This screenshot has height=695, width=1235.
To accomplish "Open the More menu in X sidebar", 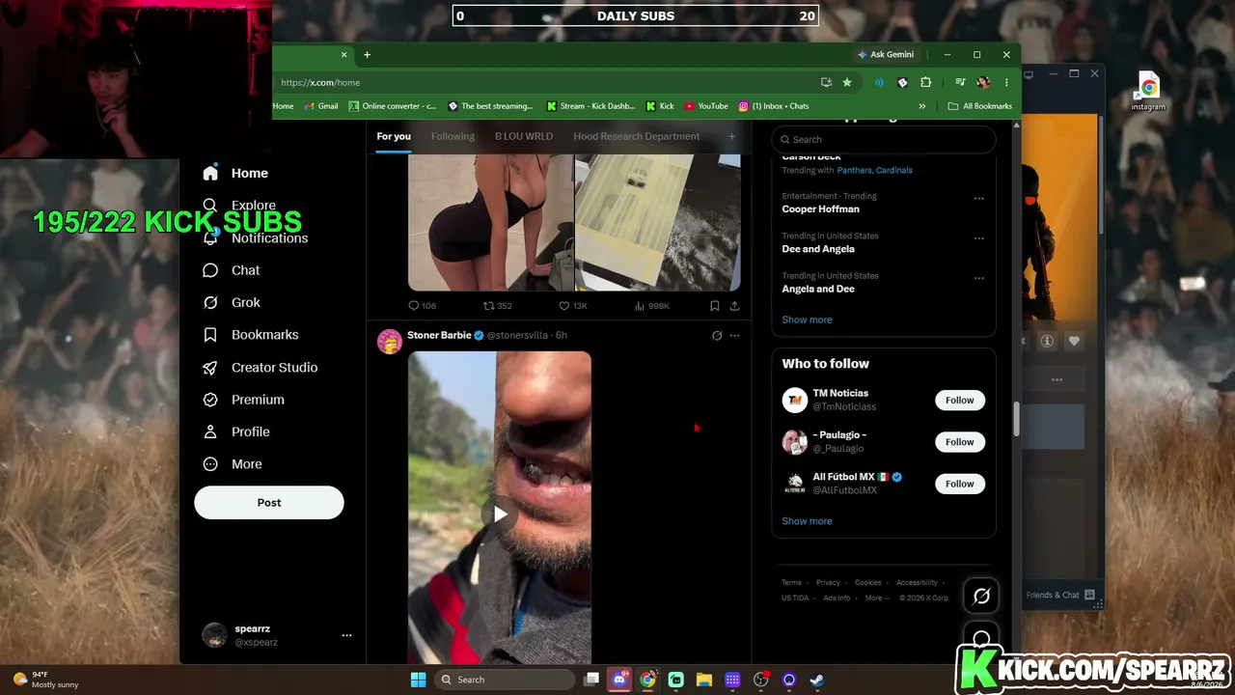I will click(232, 464).
